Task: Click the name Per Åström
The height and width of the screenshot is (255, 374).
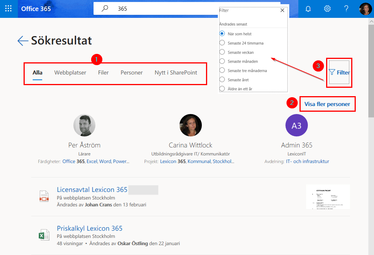Action: (84, 145)
